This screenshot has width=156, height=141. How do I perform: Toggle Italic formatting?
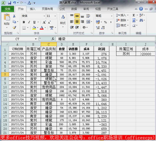pyautogui.click(x=29, y=22)
